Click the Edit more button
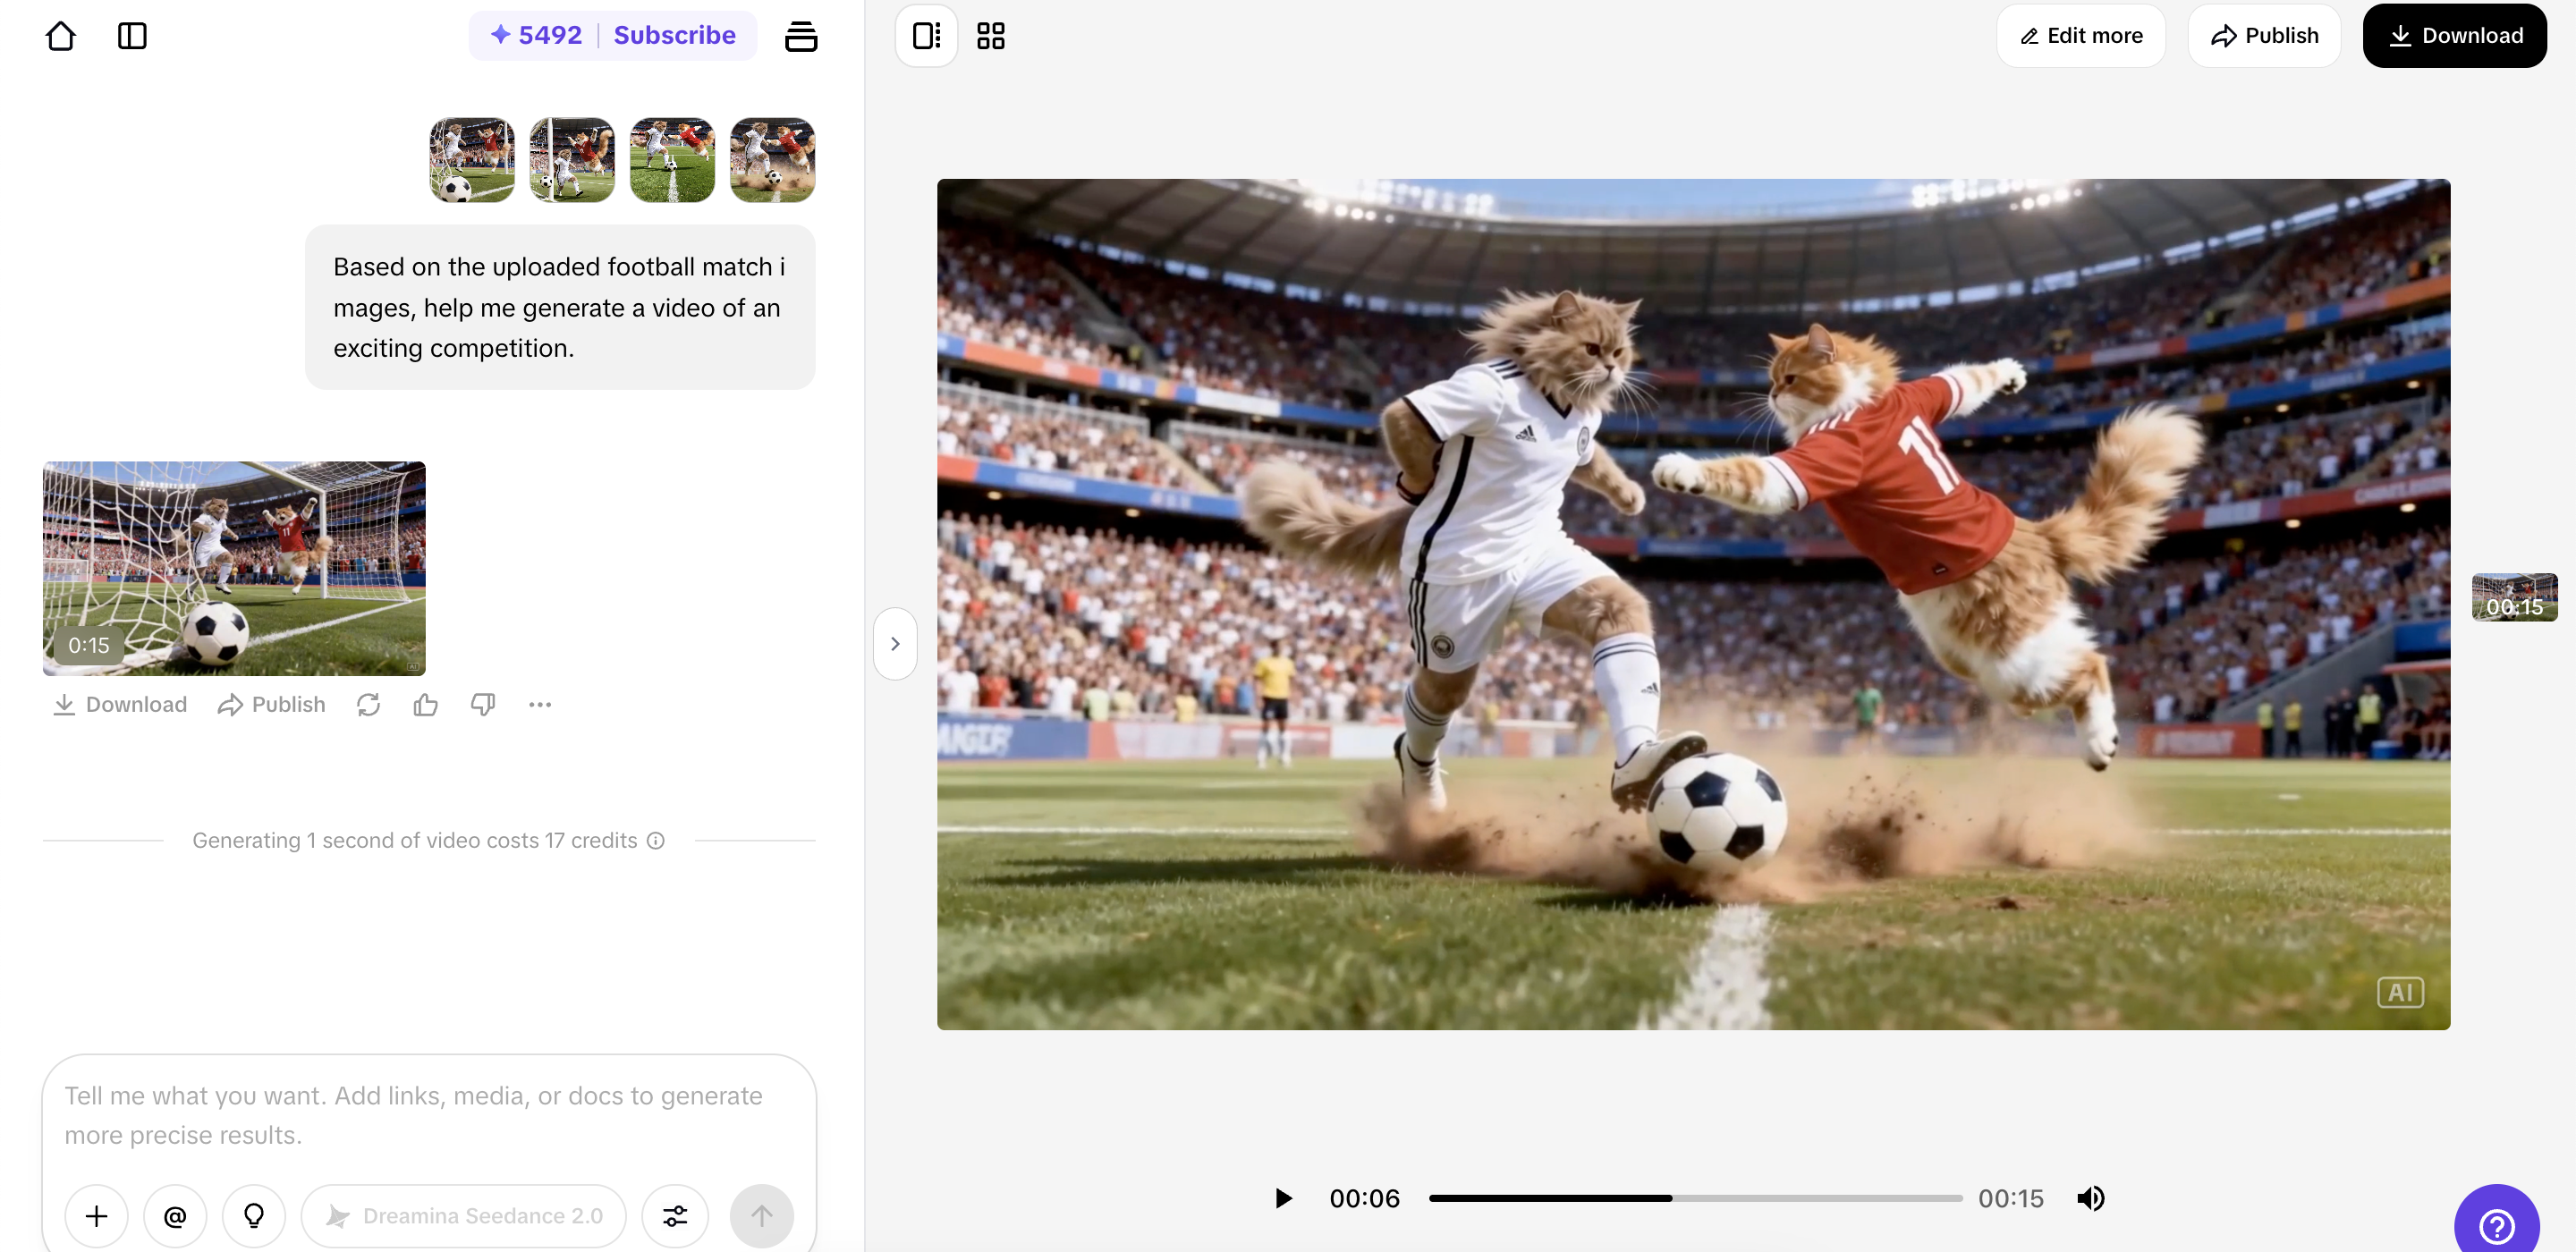Image resolution: width=2576 pixels, height=1252 pixels. click(x=2081, y=35)
